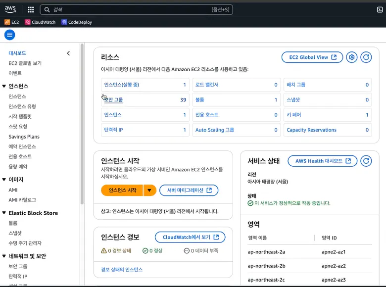Open the AWS Health 대시보드 button
The height and width of the screenshot is (287, 386).
[323, 161]
